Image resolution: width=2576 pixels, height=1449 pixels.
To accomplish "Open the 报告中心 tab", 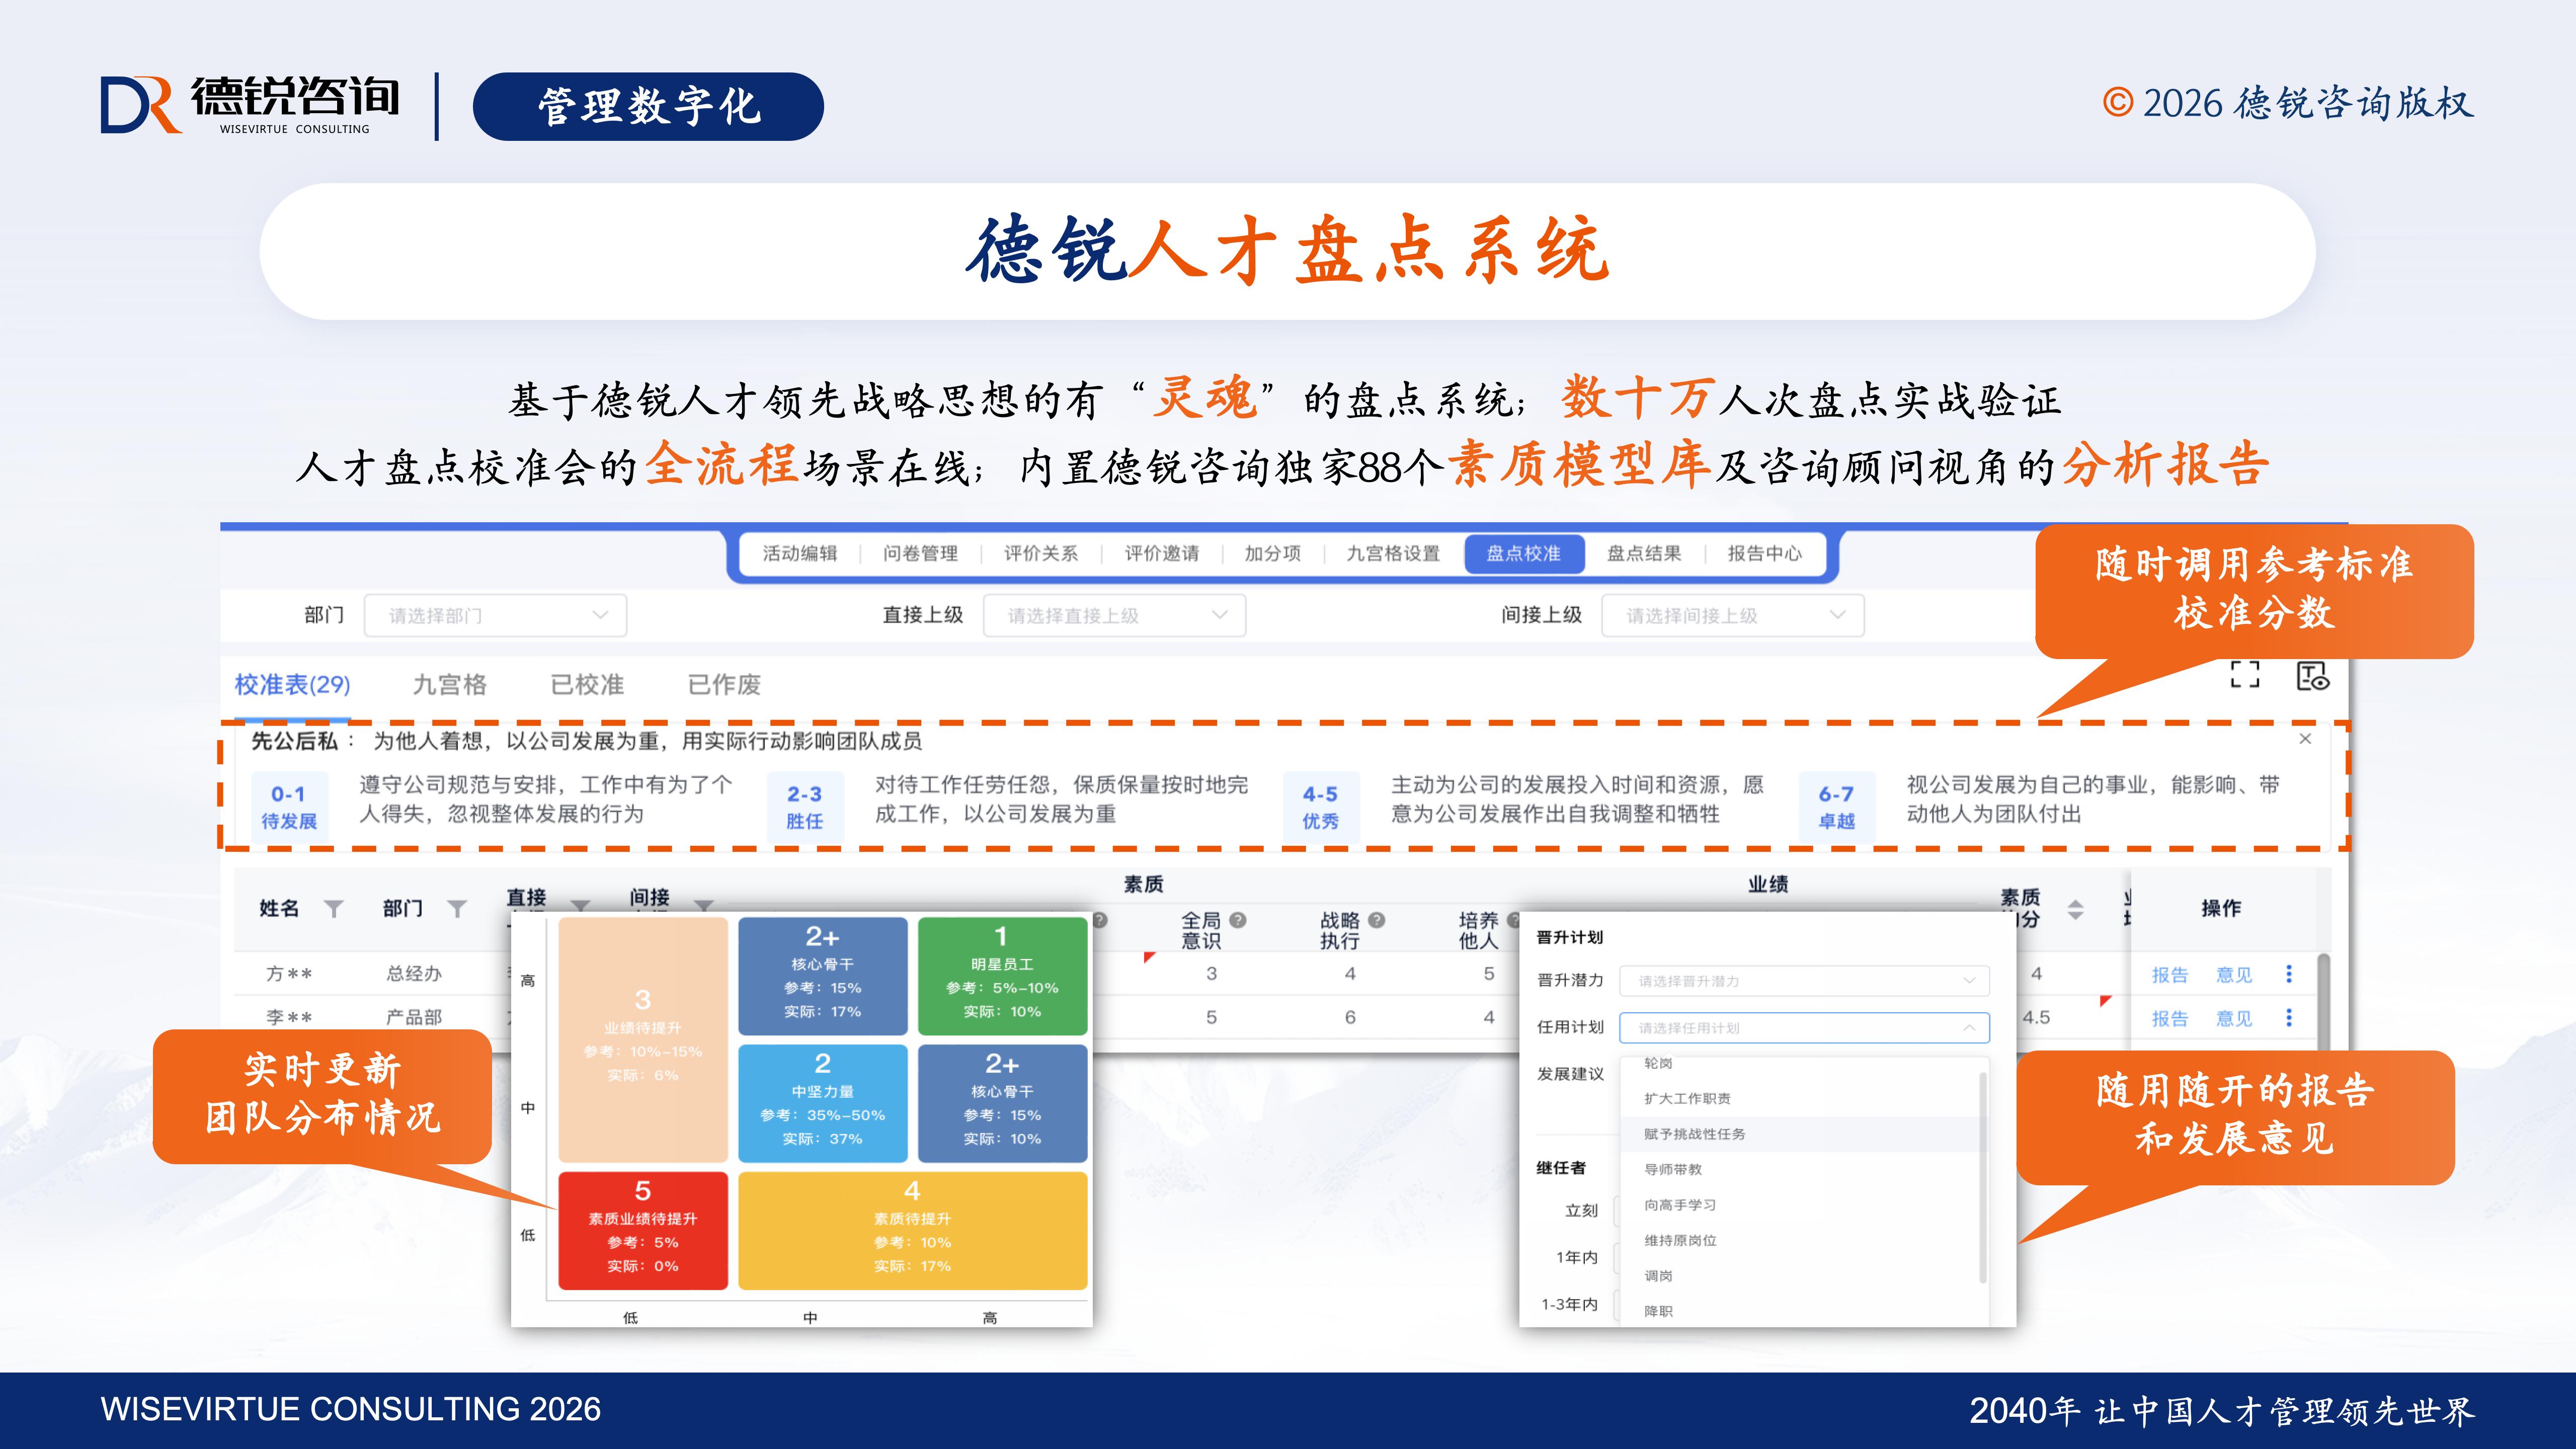I will coord(1765,554).
